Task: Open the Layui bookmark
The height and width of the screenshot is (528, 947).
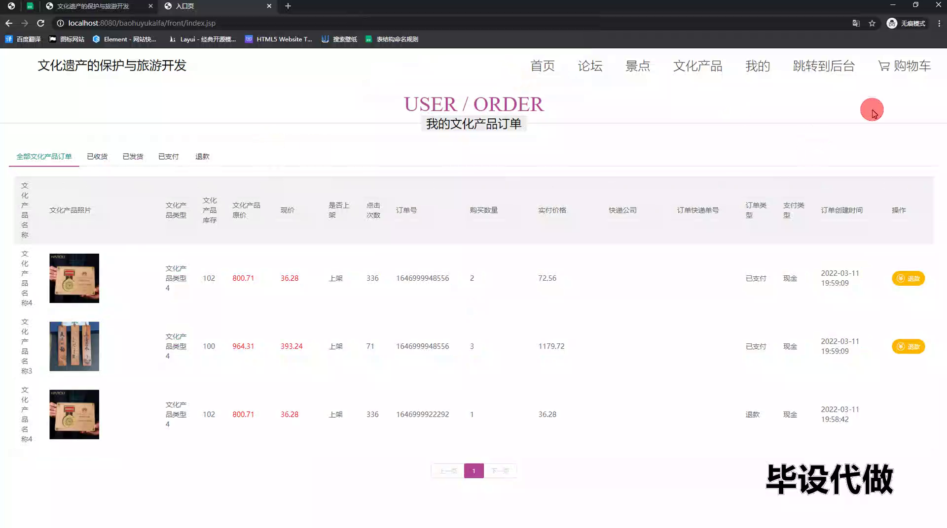Action: (x=202, y=39)
